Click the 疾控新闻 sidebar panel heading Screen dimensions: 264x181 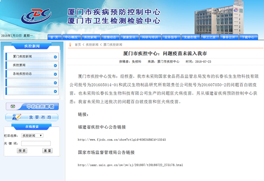point(32,46)
